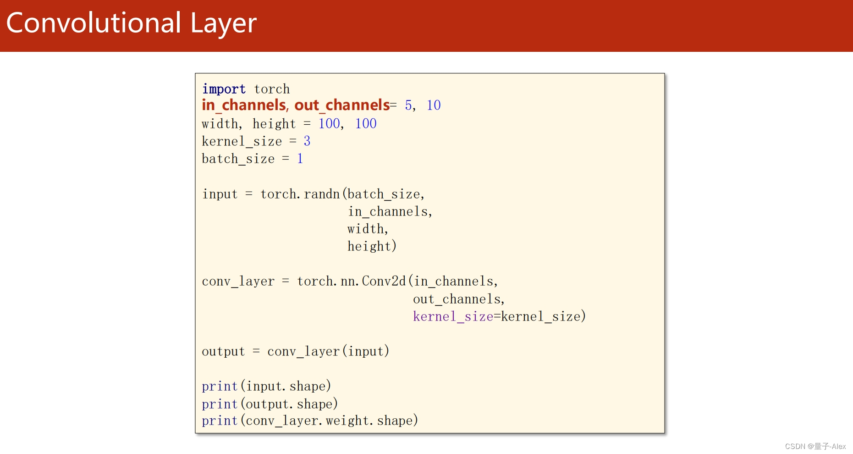
Task: Click 'out_channels,' inside the Conv2d arguments
Action: tap(459, 299)
